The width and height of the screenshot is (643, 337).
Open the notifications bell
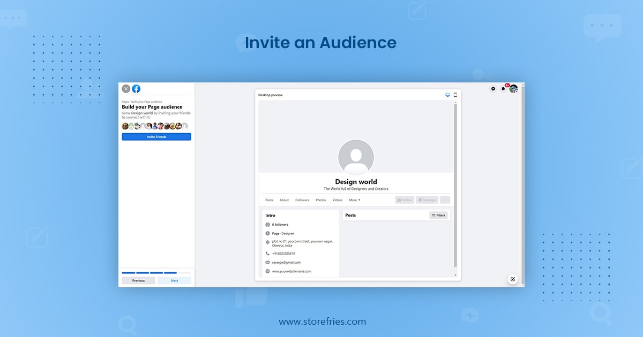tap(503, 89)
